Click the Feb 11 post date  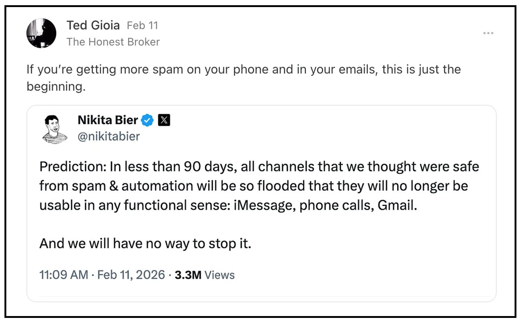143,25
